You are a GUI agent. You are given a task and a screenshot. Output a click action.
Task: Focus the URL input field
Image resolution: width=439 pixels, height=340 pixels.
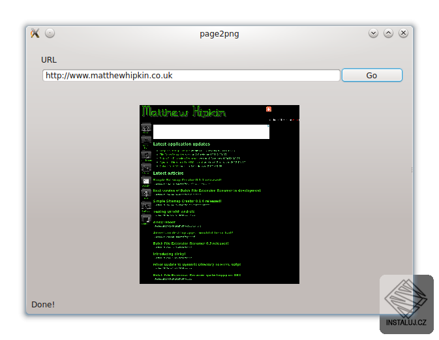(191, 75)
